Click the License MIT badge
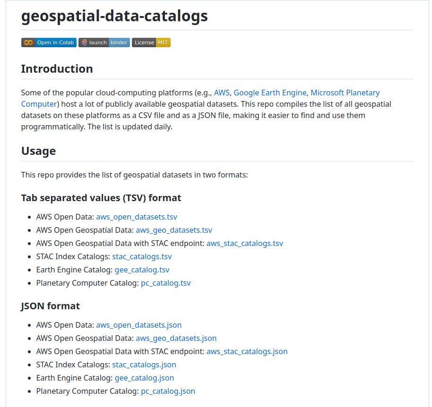The width and height of the screenshot is (432, 407). (x=151, y=42)
